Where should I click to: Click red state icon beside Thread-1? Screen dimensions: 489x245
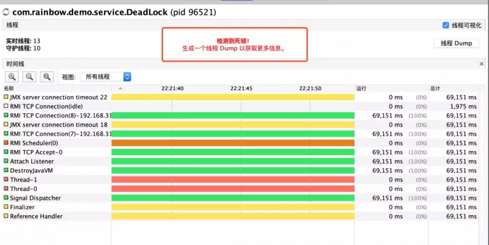coord(6,179)
